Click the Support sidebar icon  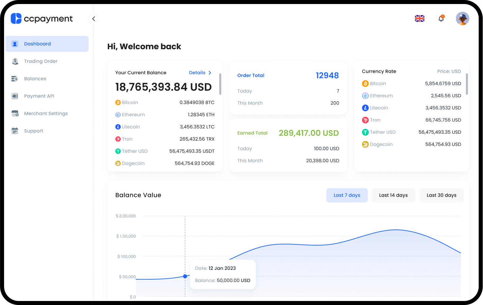tap(15, 131)
